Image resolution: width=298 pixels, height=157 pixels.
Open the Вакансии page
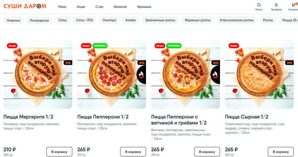[x=120, y=7]
